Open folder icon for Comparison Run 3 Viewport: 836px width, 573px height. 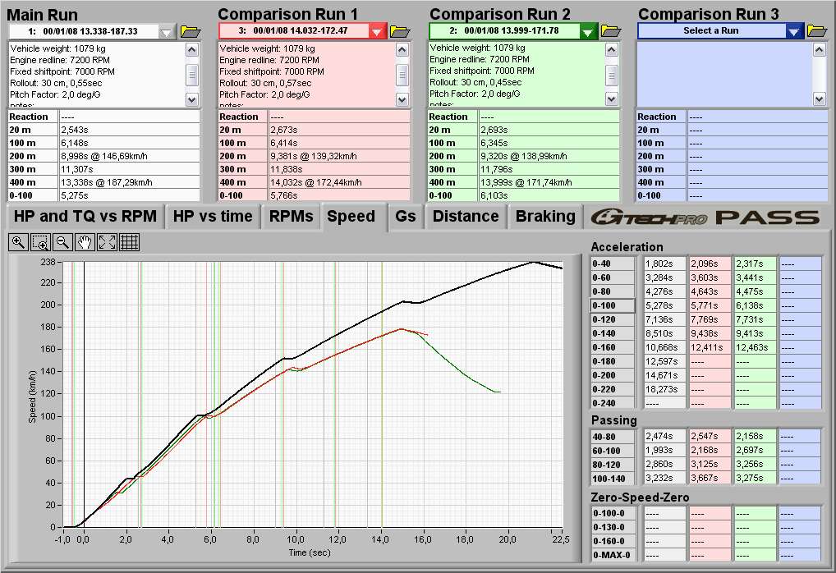(817, 31)
